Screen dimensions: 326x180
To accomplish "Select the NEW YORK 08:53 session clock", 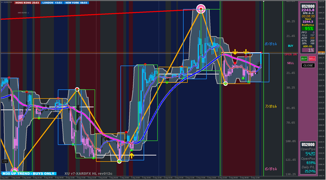I will coord(76,3).
